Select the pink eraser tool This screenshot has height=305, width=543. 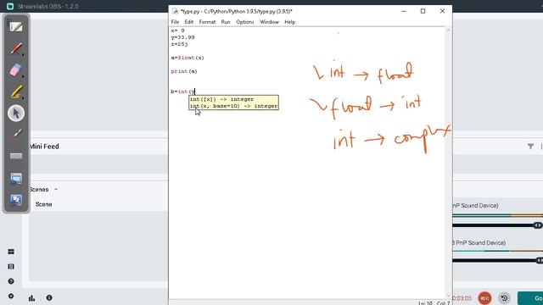click(x=16, y=70)
